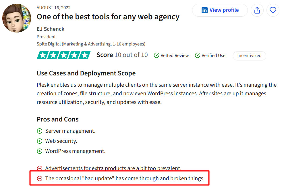Click minus icon beside Advertisements con
Viewport: 282px width, 188px height.
[x=40, y=168]
